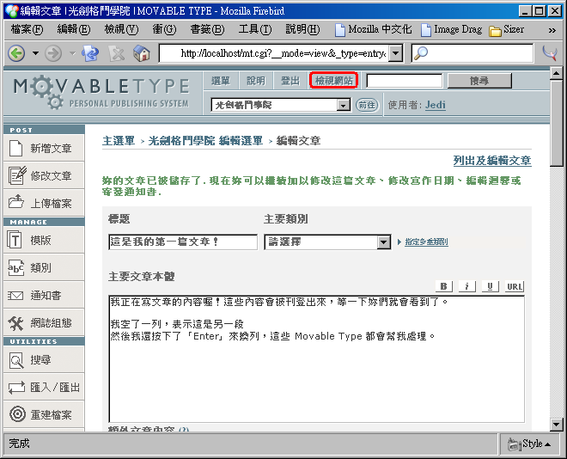567x459 pixels.
Task: Click the Jedi user link
Action: pyautogui.click(x=435, y=105)
